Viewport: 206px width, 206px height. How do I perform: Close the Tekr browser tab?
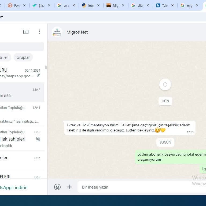pos(172,5)
